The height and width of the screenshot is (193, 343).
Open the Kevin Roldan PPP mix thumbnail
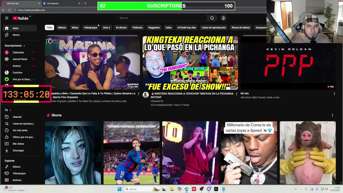pyautogui.click(x=288, y=63)
